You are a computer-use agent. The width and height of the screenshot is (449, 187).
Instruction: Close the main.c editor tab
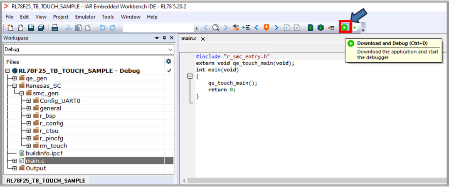(203, 39)
